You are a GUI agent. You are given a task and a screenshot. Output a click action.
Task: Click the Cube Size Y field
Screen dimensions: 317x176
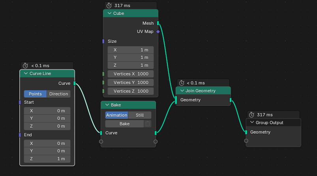coord(131,57)
